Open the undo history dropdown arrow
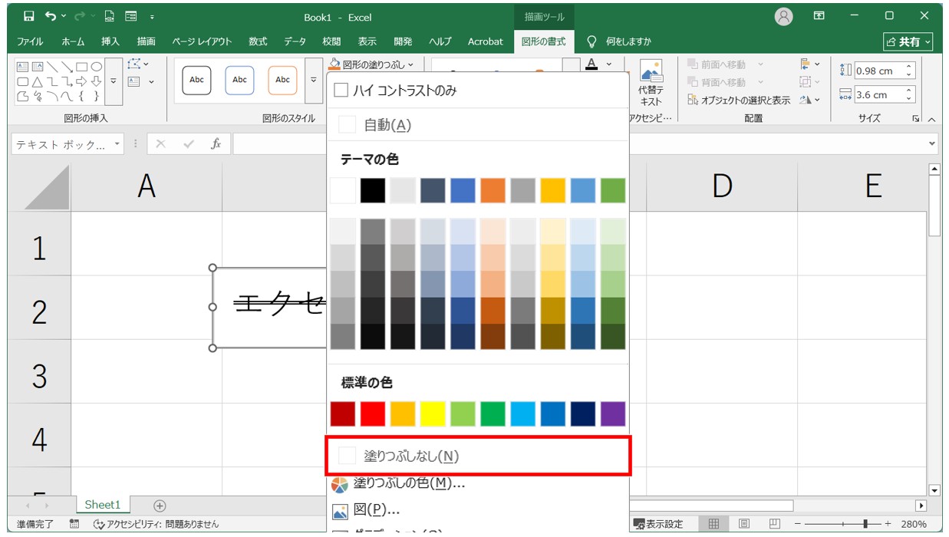The image size is (949, 537). (x=62, y=16)
